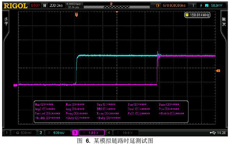Screen dimensions: 230x146
Task: Click the USB connection icon
Action: click(x=213, y=133)
